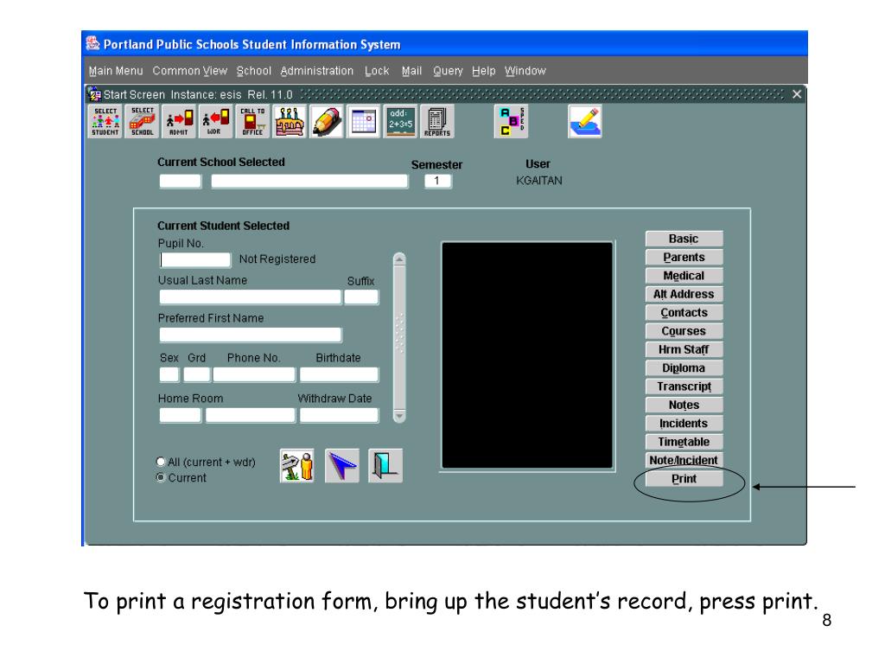885x664 pixels.
Task: Click the black student photo area
Action: tap(527, 355)
